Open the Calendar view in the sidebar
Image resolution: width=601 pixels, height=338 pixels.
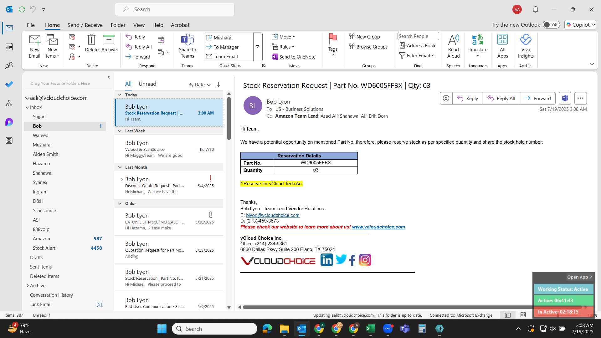[9, 47]
